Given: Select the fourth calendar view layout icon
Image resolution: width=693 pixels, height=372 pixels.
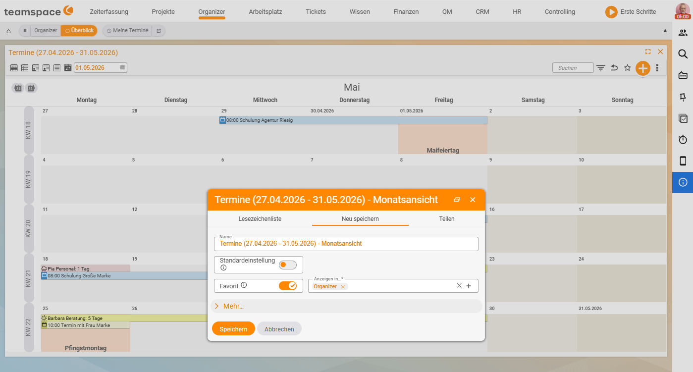Looking at the screenshot, I should pos(46,68).
